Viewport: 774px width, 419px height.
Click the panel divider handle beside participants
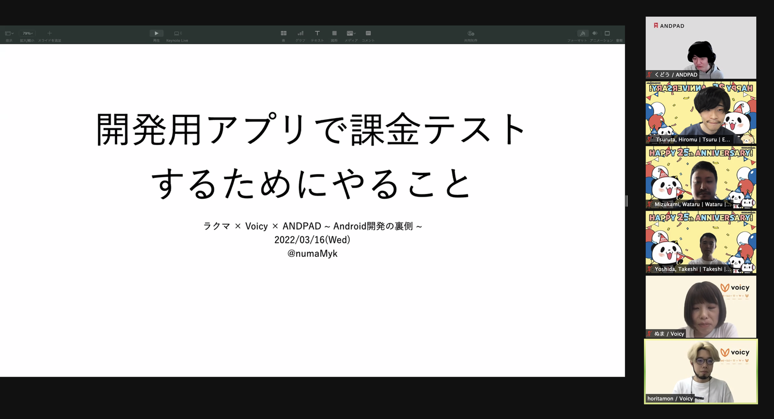tap(627, 201)
